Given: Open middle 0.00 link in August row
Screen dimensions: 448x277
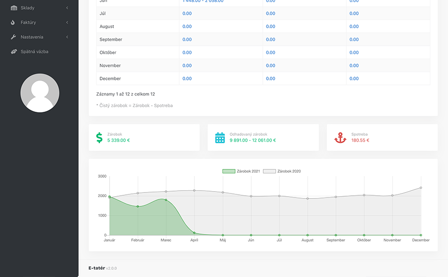Looking at the screenshot, I should click(x=271, y=27).
